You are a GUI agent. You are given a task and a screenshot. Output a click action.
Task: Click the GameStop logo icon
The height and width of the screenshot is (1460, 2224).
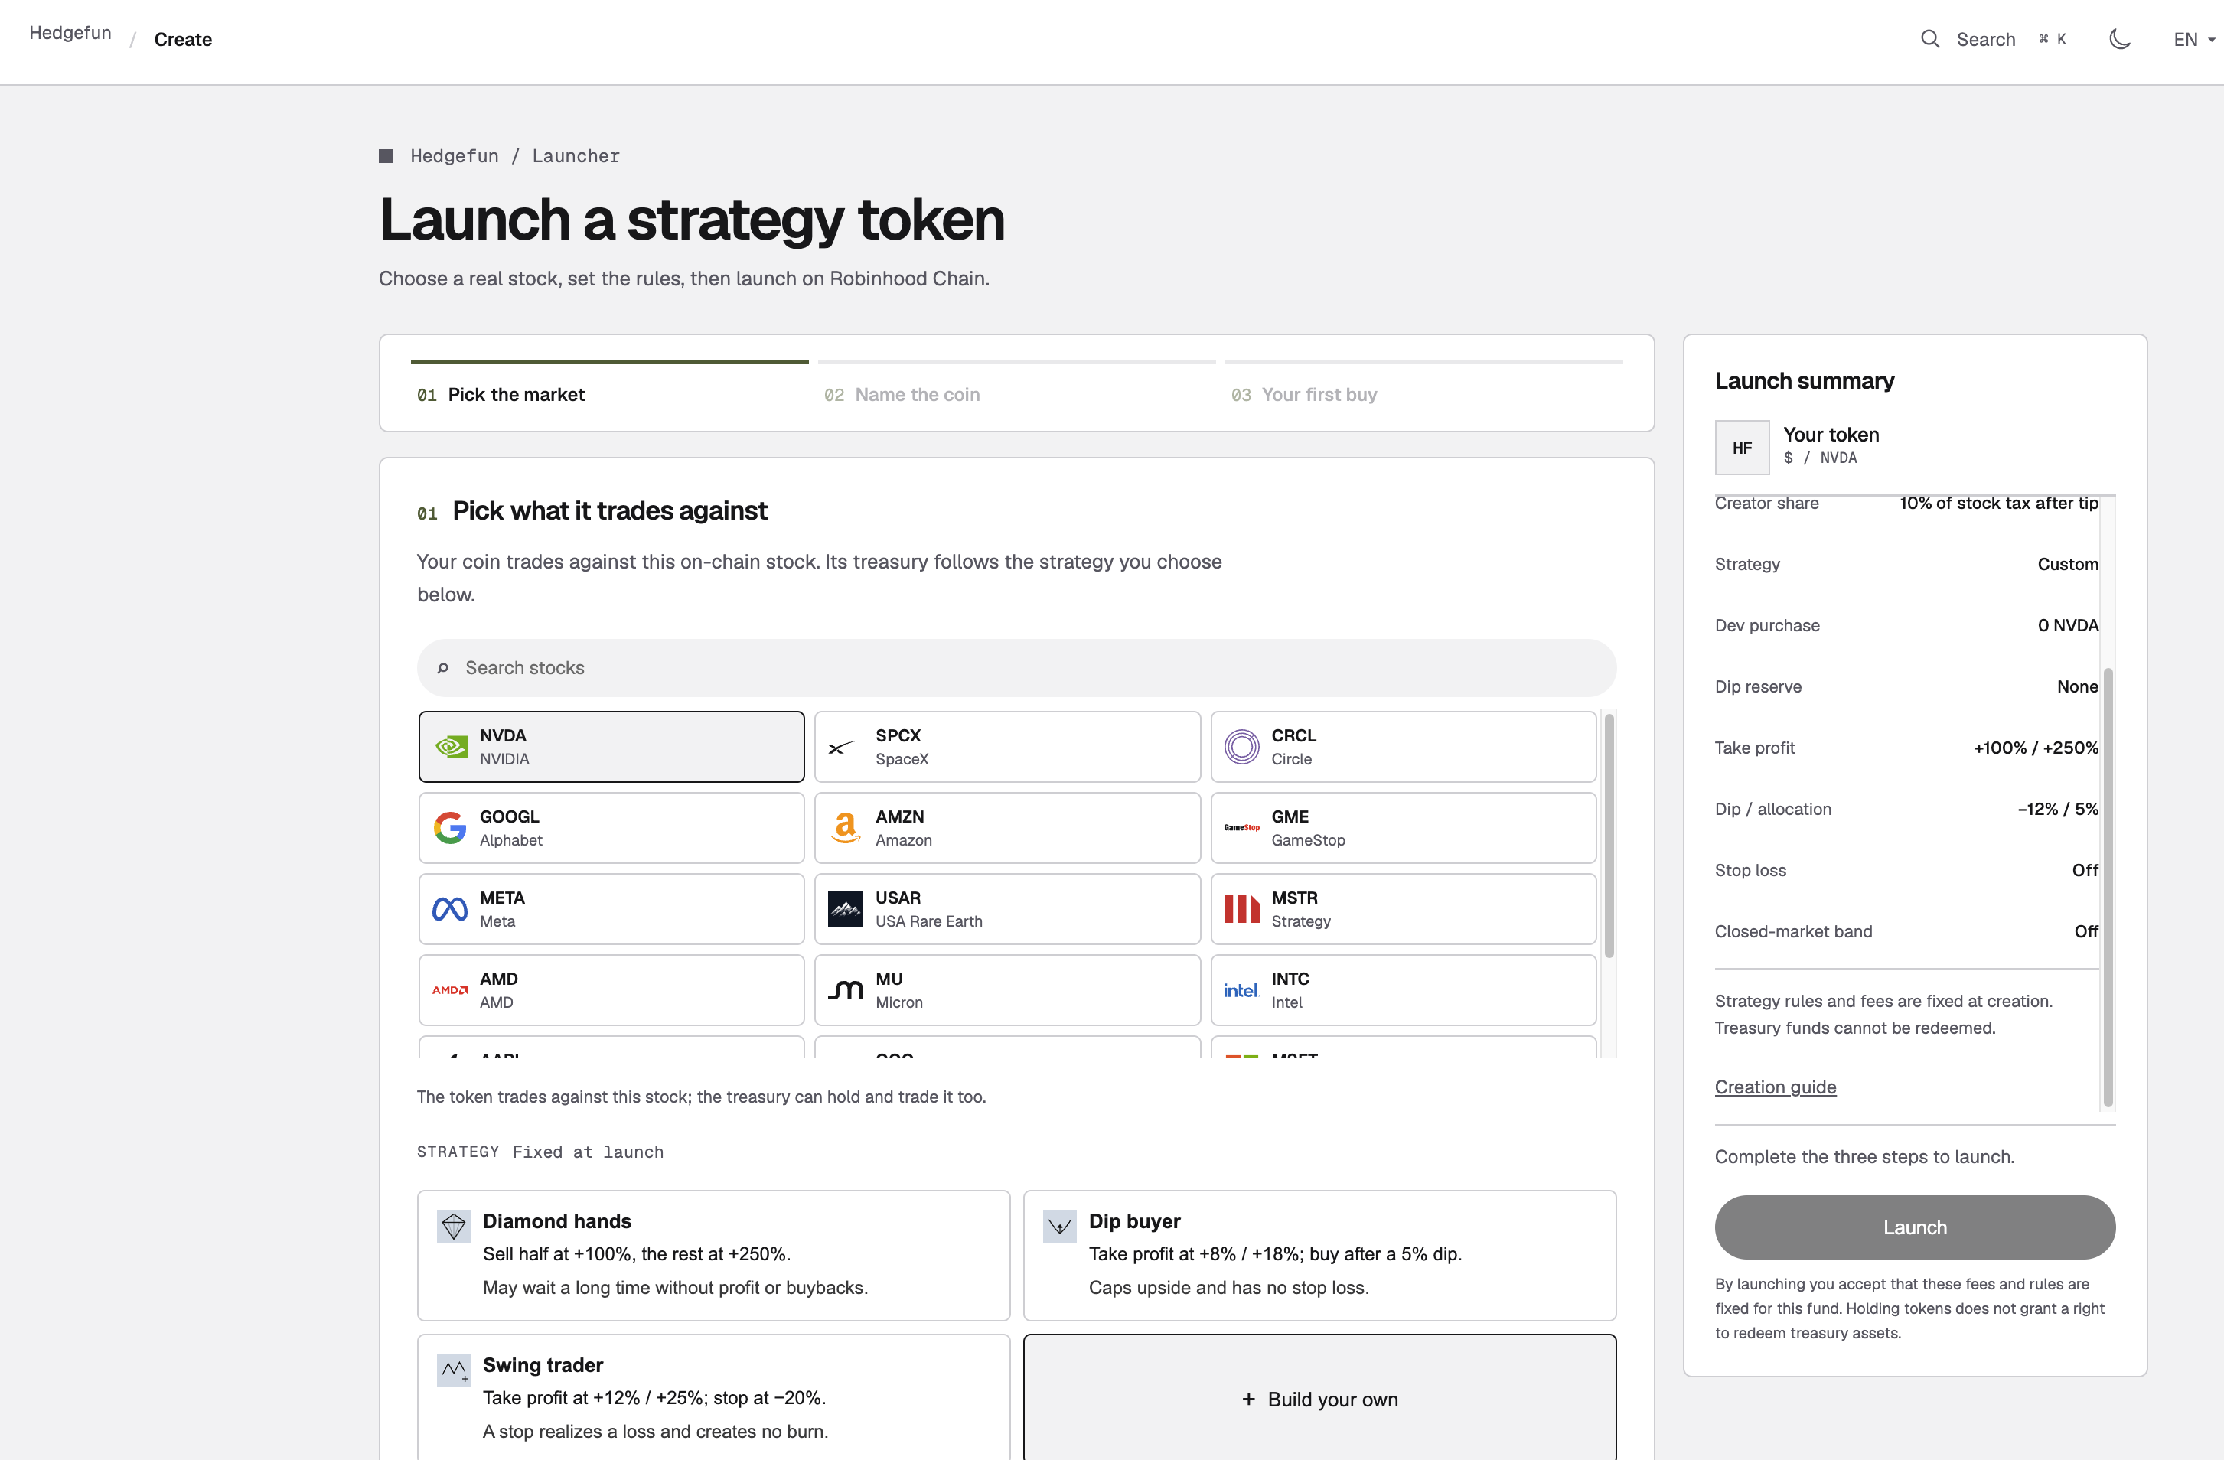1241,828
